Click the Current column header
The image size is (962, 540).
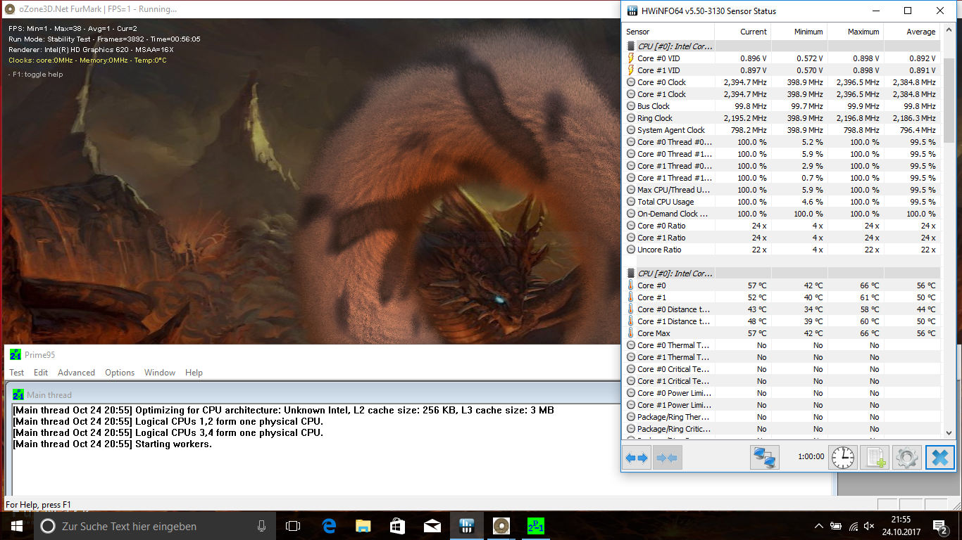742,32
